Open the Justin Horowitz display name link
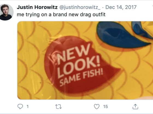Image resolution: width=153 pixels, height=114 pixels. point(37,7)
